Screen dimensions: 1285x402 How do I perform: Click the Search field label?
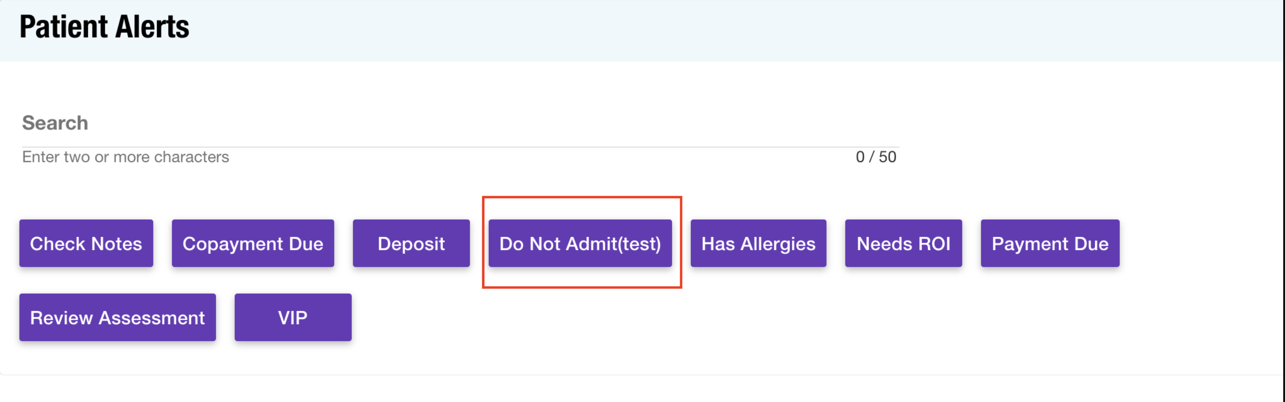55,123
